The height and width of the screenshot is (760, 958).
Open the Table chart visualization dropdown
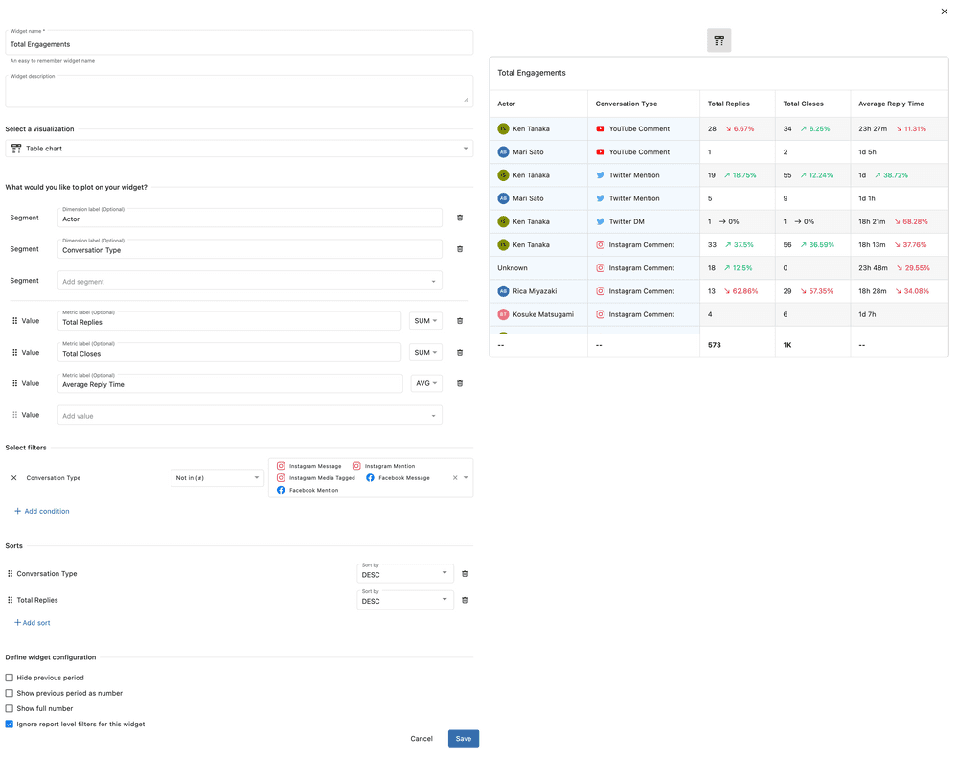[x=239, y=149]
